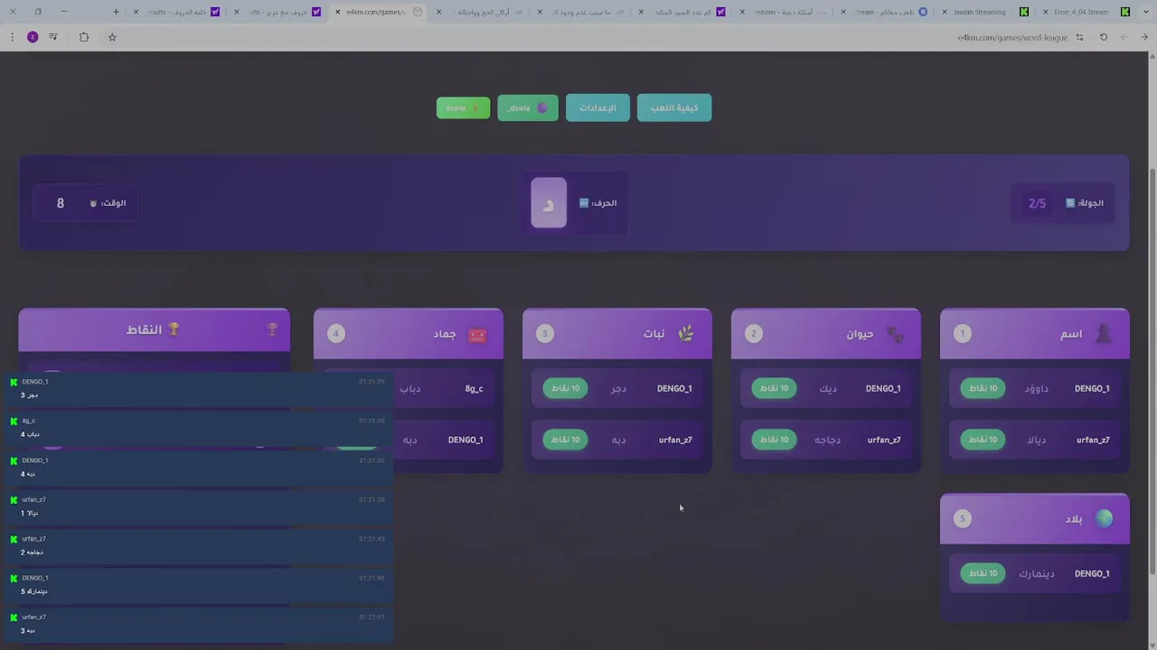
Task: Click the 8g_c player row in جماد
Action: coord(409,388)
